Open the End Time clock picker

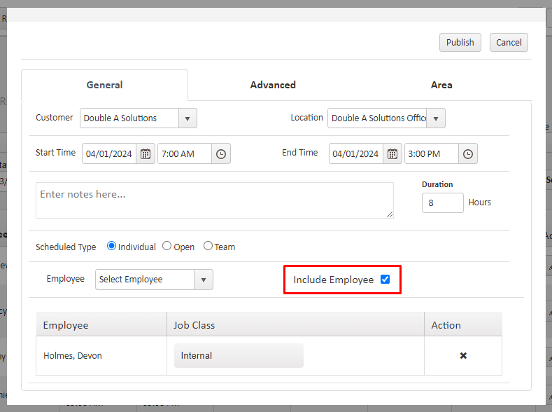[468, 154]
